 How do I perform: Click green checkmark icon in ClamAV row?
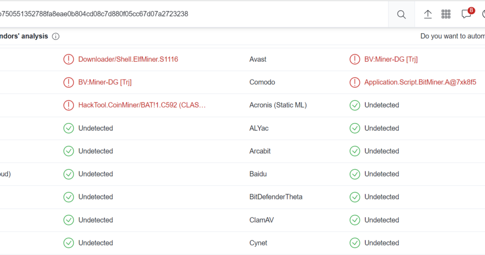(x=355, y=220)
